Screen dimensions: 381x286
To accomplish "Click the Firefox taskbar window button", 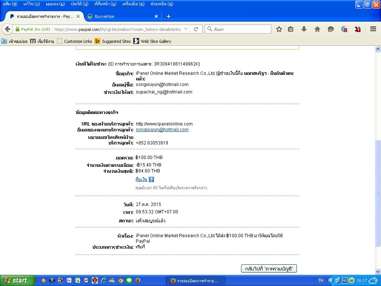I will tap(195, 281).
